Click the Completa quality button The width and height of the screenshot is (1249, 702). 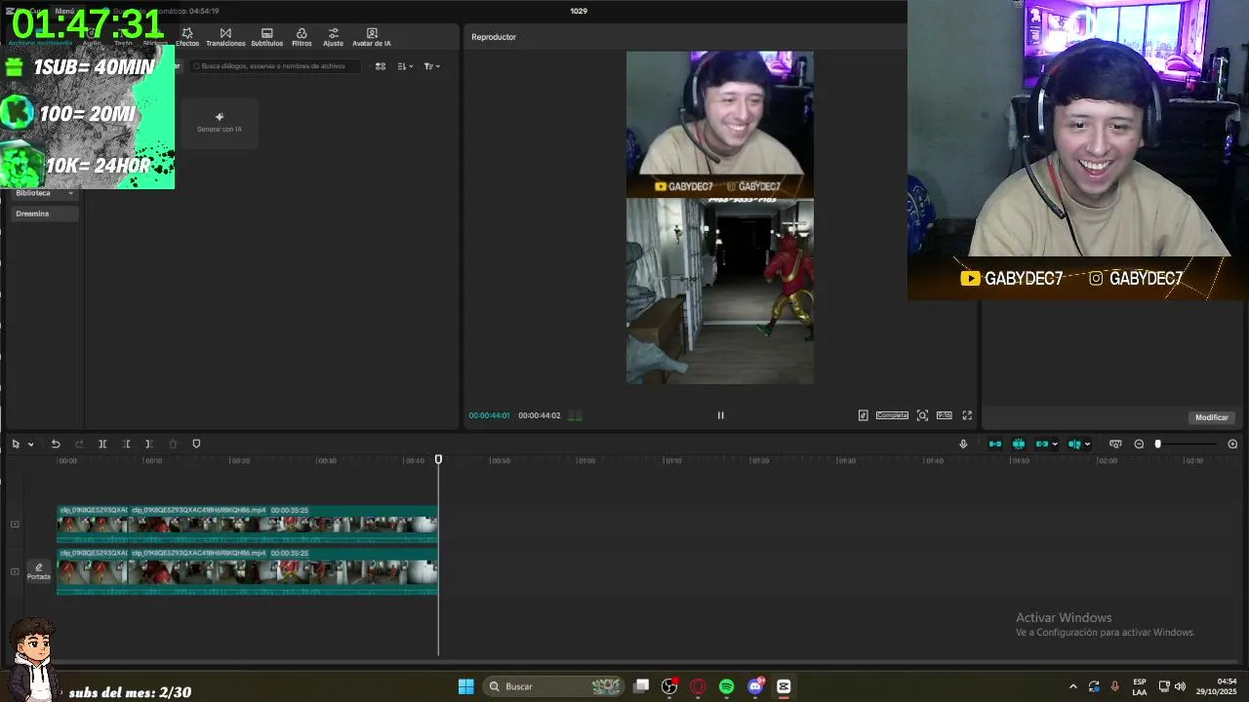[892, 415]
